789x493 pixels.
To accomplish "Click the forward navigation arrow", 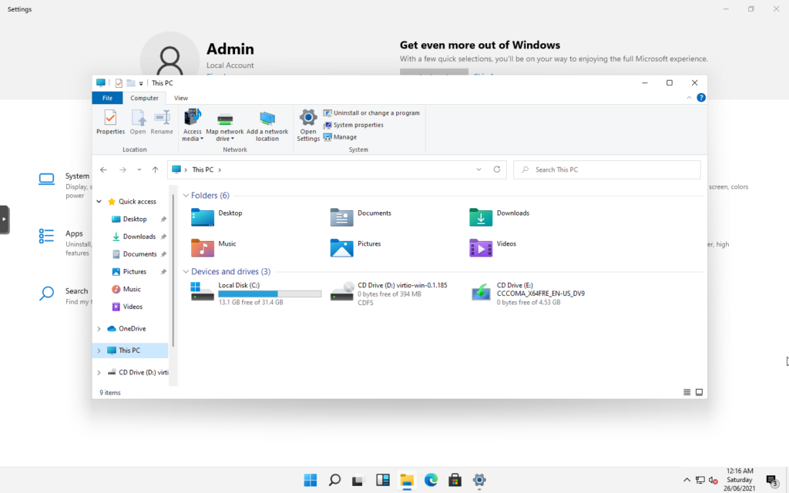I will tap(123, 169).
